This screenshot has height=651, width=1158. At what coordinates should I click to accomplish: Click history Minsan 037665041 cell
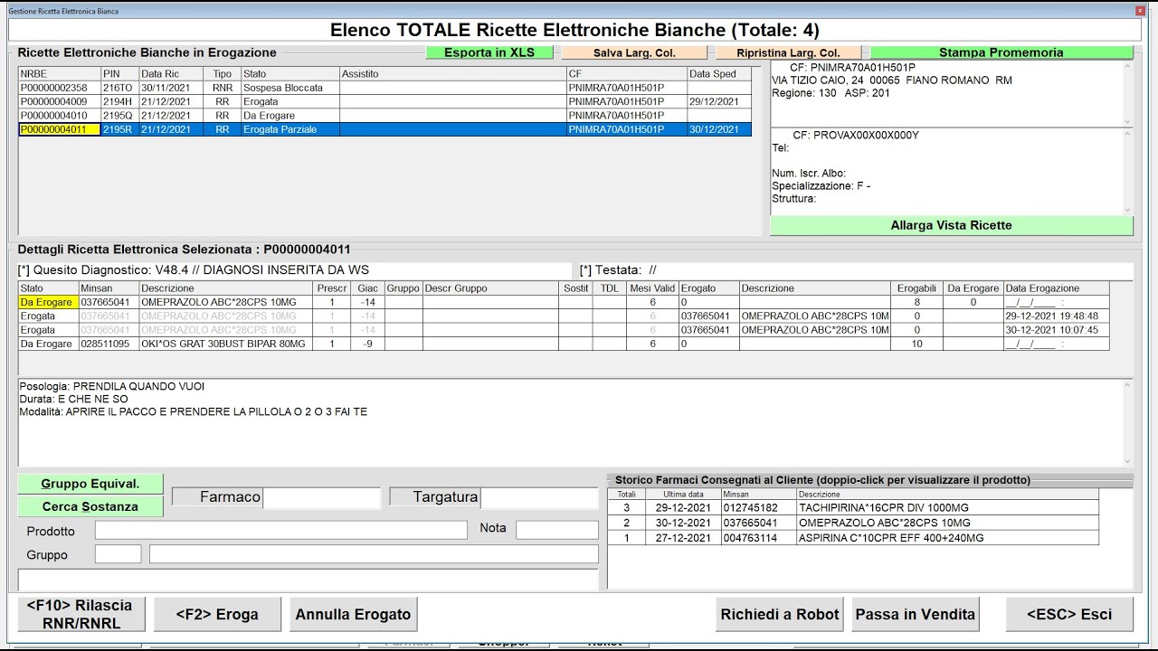(758, 523)
